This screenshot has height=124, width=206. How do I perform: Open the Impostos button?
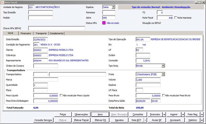(x=119, y=120)
